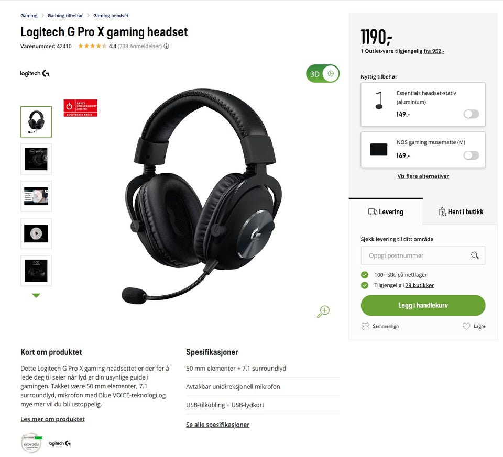Screen dimensions: 503x457
Task: Click the Logitech G brand logo above thumbnails
Action: pyautogui.click(x=35, y=73)
